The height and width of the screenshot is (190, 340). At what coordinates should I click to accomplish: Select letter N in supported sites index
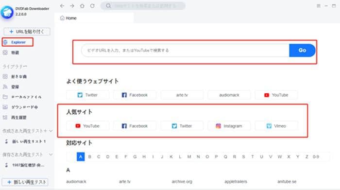coord(198,156)
